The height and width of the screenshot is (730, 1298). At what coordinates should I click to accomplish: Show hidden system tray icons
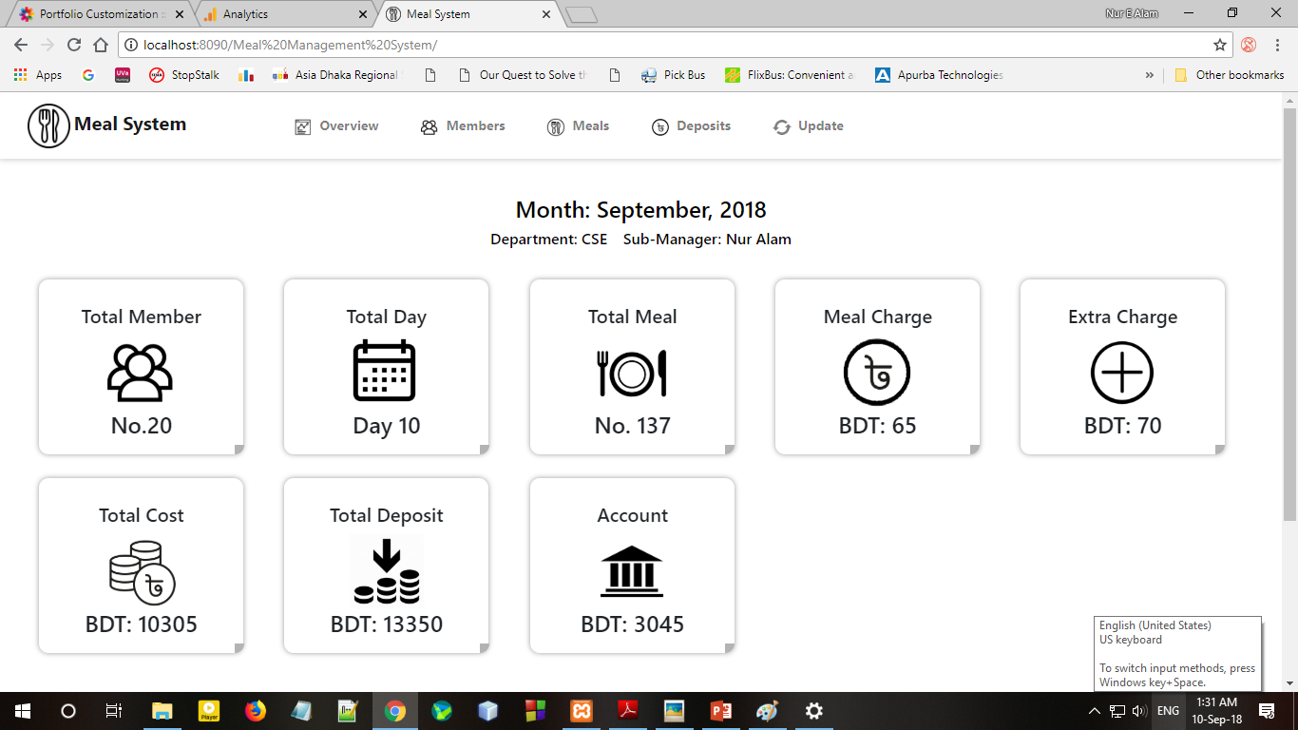click(x=1095, y=711)
